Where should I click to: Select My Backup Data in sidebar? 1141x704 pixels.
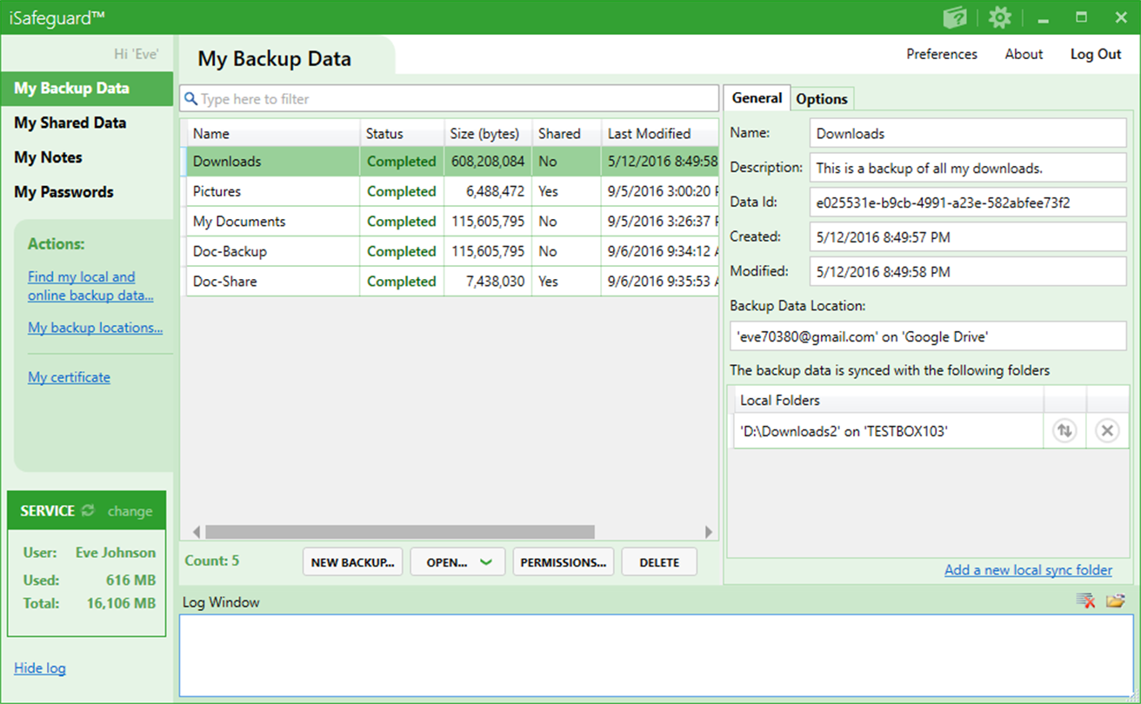click(87, 88)
